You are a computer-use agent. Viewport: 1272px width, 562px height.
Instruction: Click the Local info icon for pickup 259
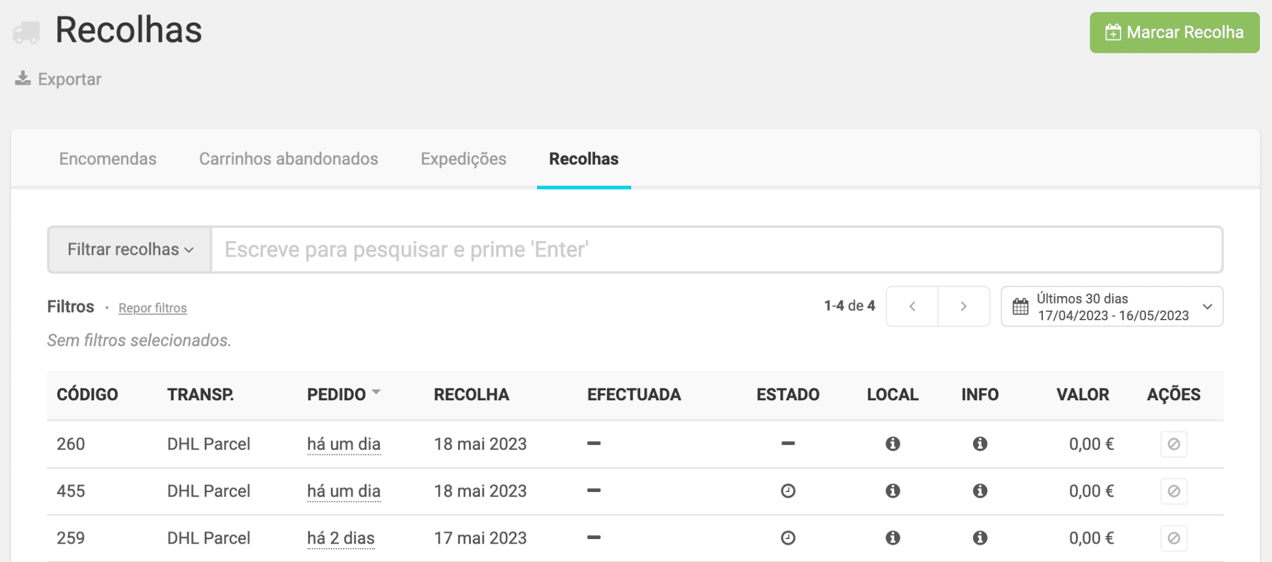893,538
